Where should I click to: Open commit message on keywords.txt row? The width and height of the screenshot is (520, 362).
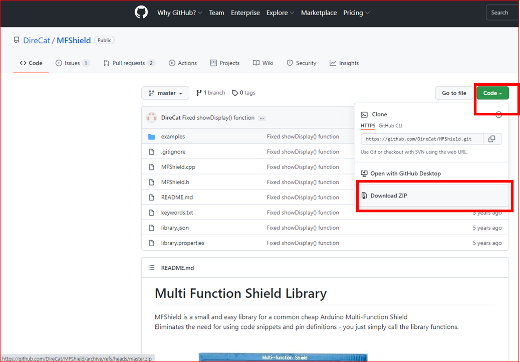click(303, 213)
